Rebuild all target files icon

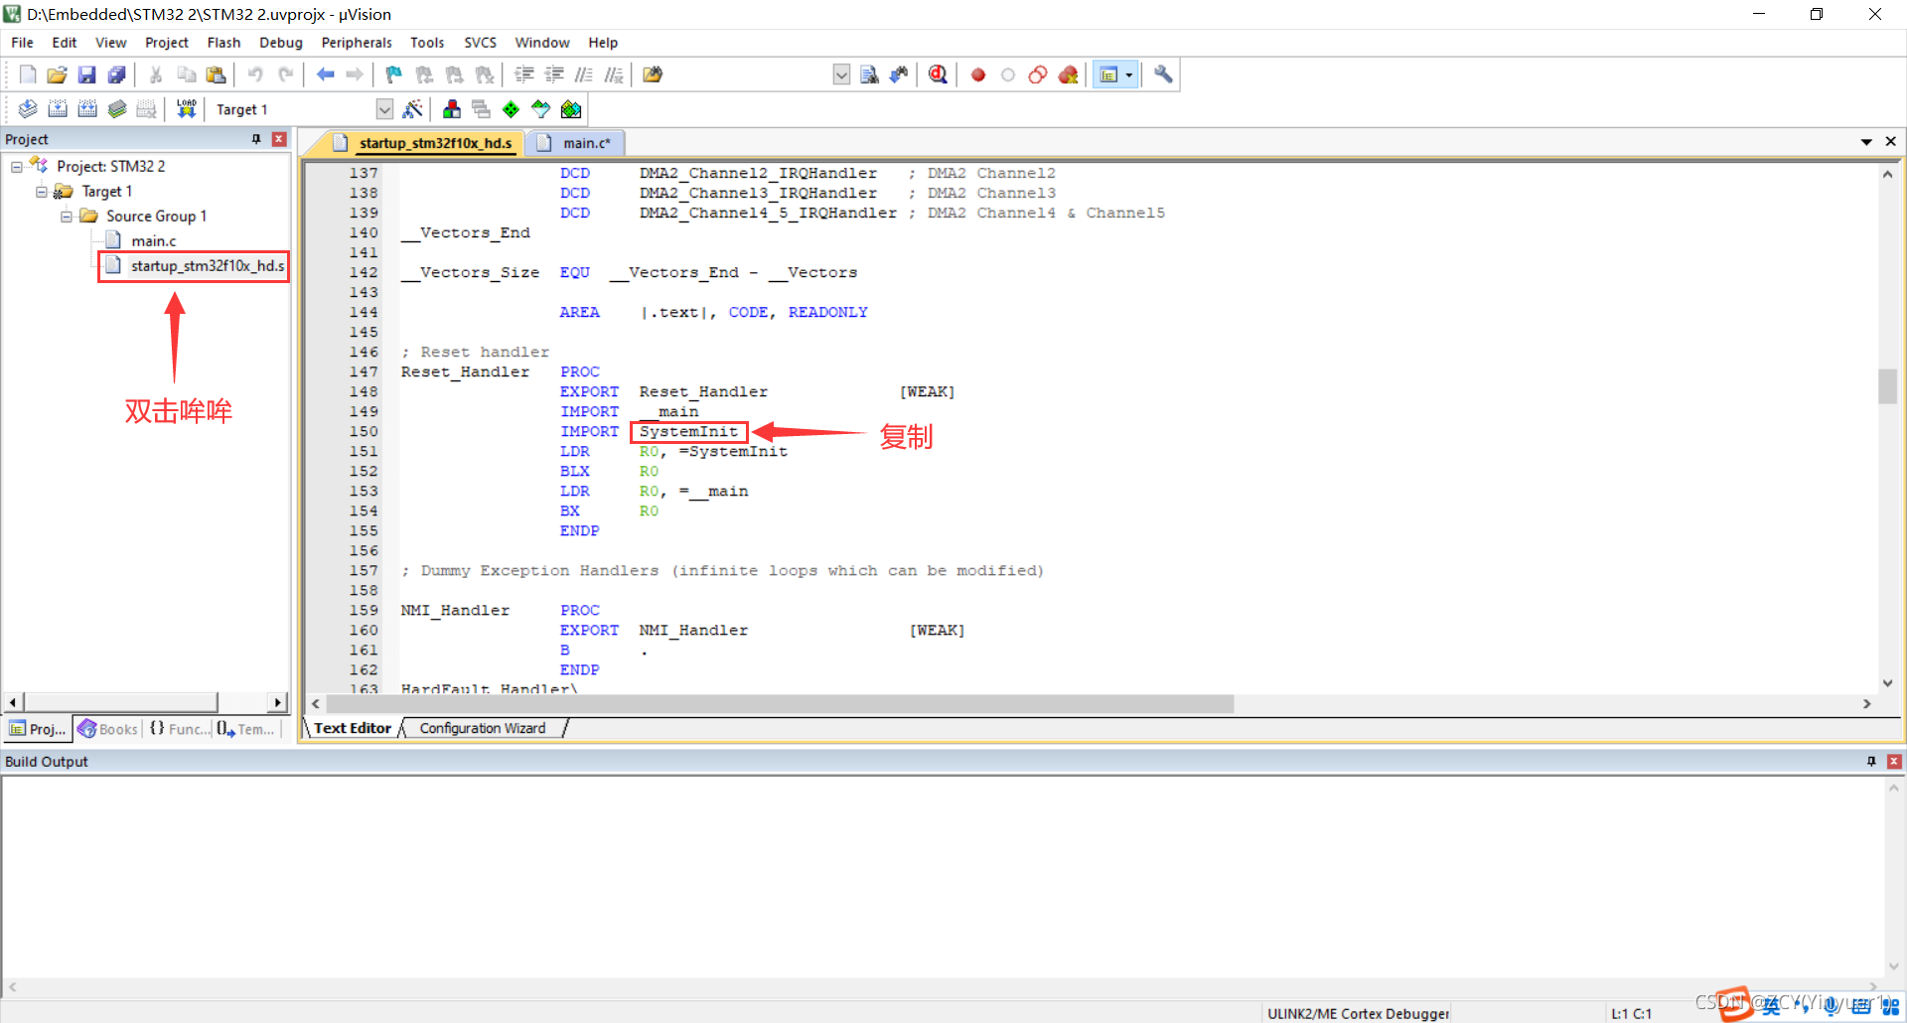87,109
